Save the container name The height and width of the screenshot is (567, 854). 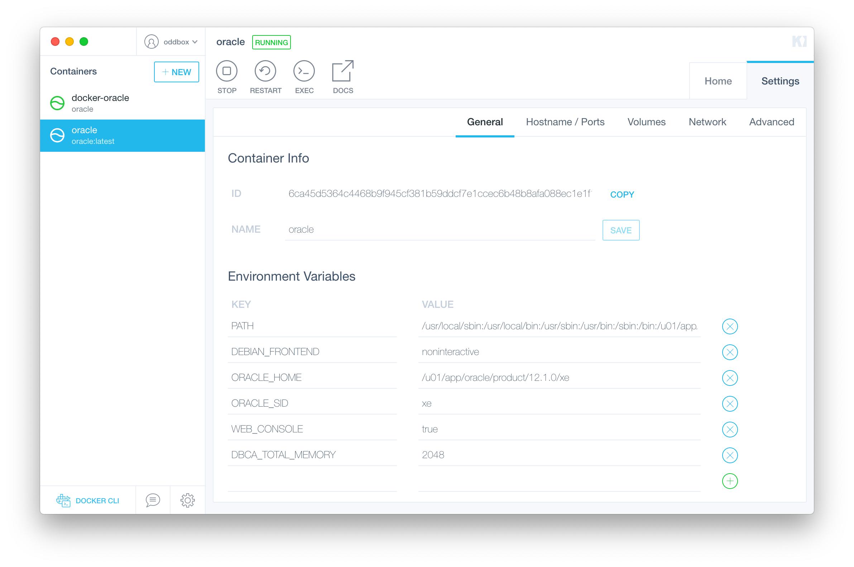(620, 230)
